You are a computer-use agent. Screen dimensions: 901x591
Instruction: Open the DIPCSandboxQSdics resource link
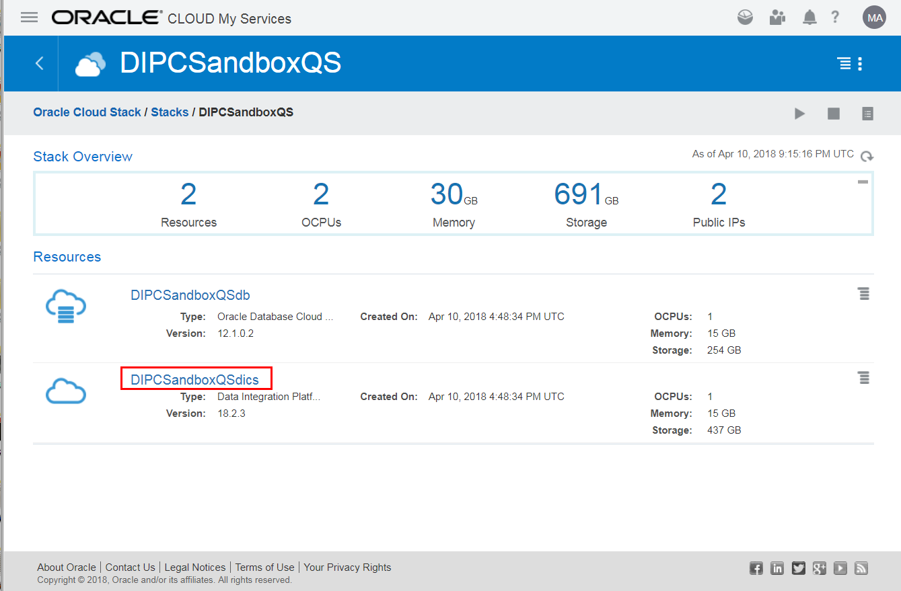click(194, 380)
